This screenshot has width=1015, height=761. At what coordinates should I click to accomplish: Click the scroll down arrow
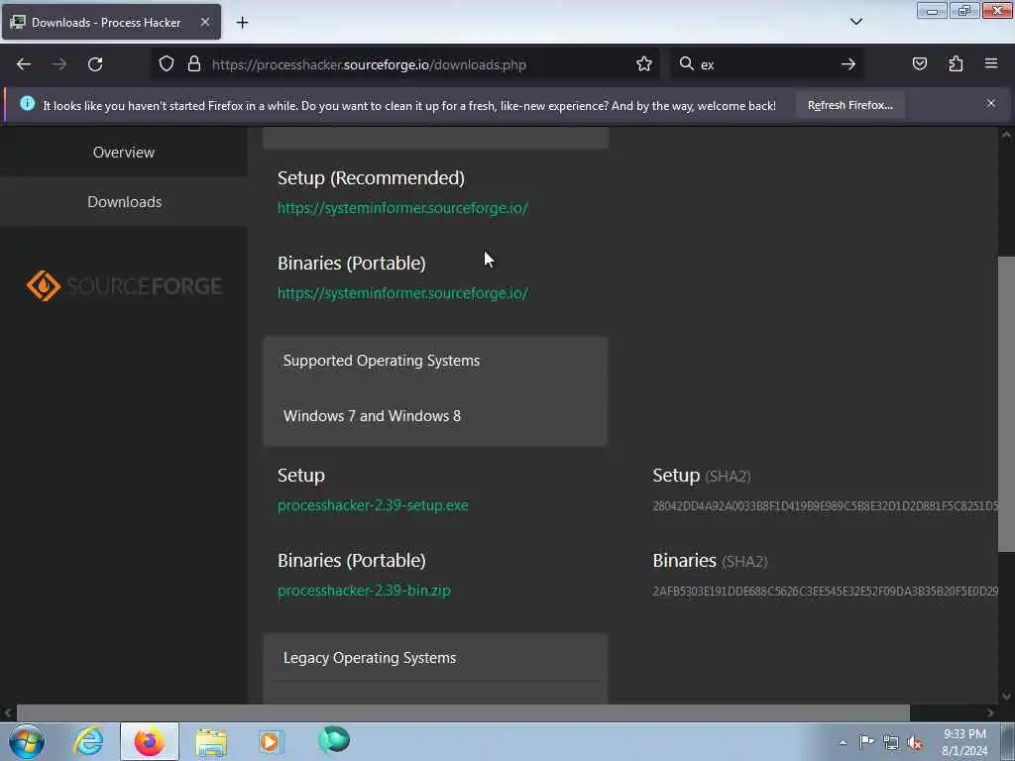(1006, 697)
